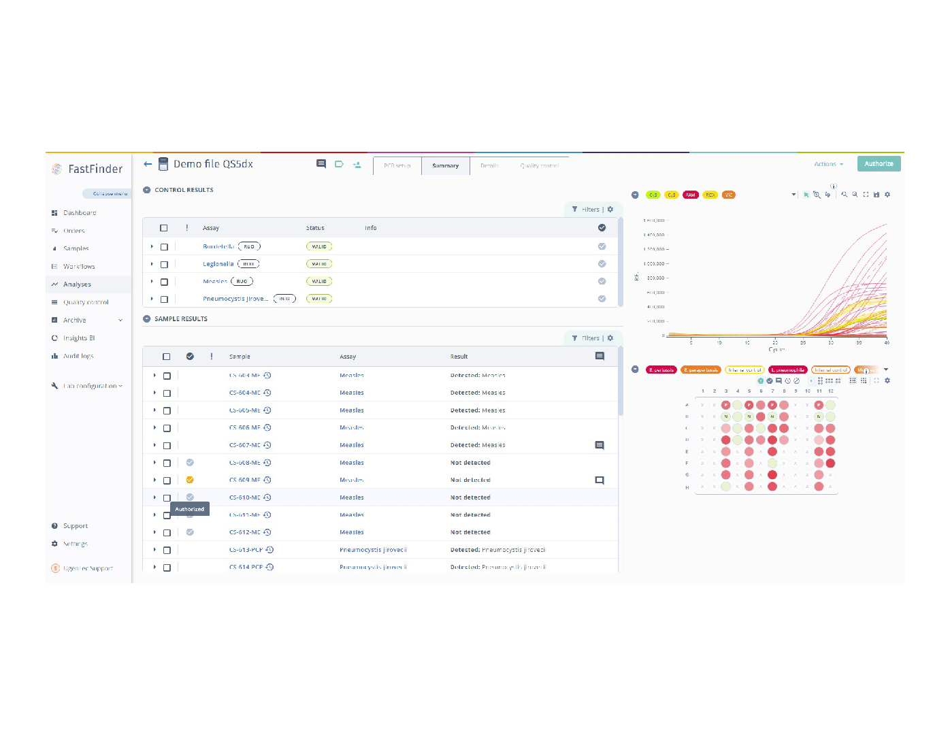Click the tag label icon in header
The width and height of the screenshot is (950, 735).
(x=339, y=164)
